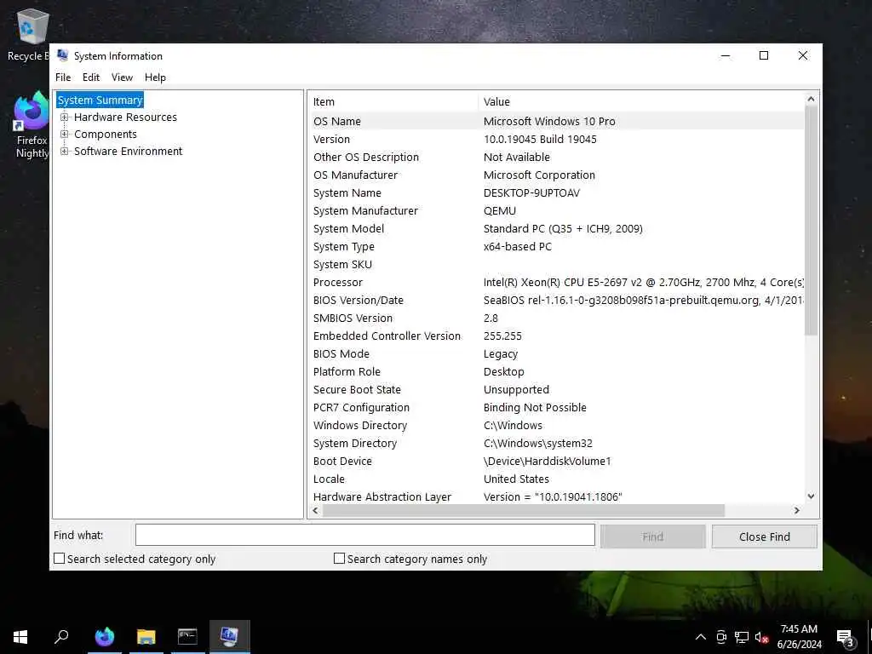Click the Meet Now tray icon
The height and width of the screenshot is (654, 872).
pyautogui.click(x=721, y=637)
